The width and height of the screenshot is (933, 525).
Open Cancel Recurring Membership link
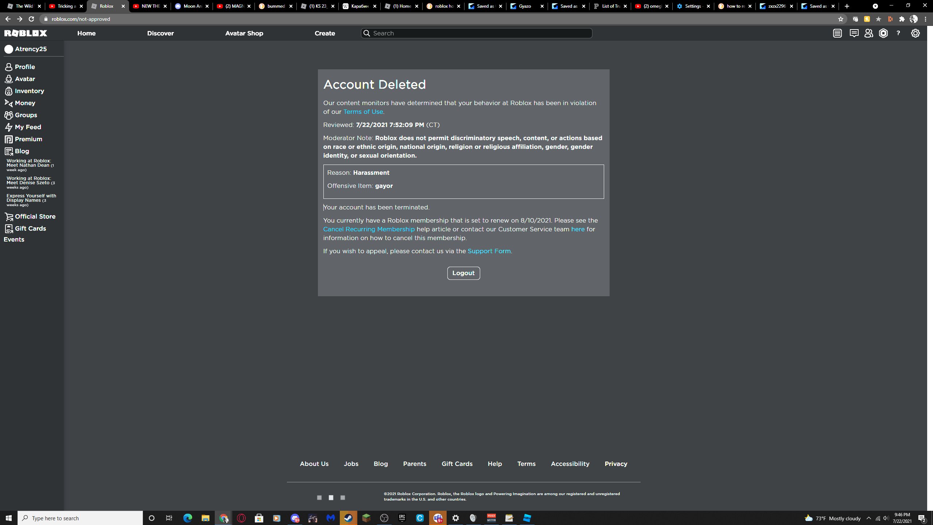(x=369, y=229)
